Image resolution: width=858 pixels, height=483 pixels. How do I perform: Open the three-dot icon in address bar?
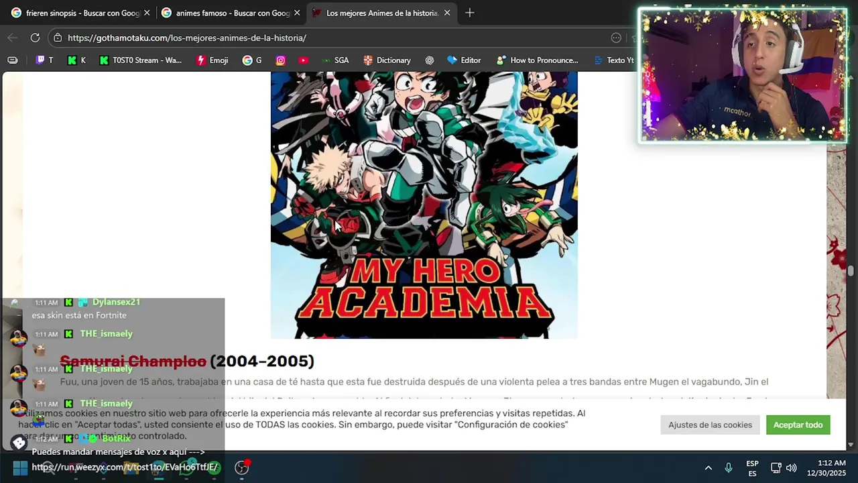pyautogui.click(x=616, y=38)
